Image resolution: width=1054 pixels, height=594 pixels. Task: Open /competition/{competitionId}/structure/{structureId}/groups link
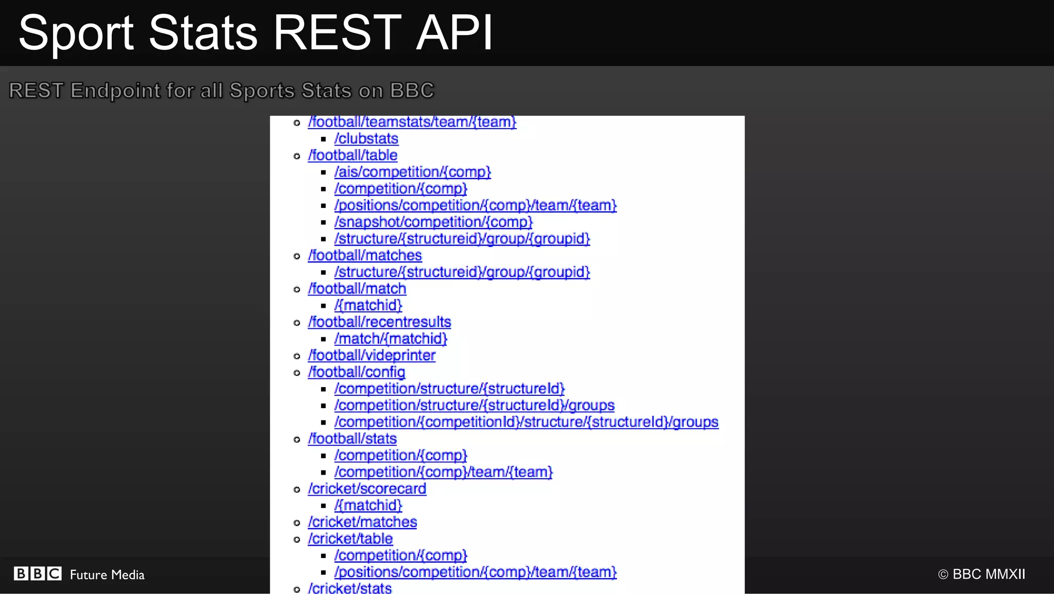[x=526, y=422]
